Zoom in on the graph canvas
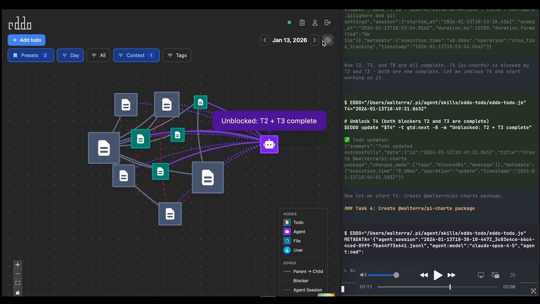The height and width of the screenshot is (304, 540). pyautogui.click(x=18, y=265)
